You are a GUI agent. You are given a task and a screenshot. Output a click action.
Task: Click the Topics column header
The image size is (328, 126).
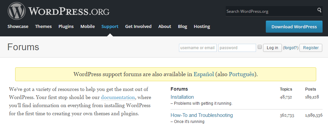coord(286,89)
